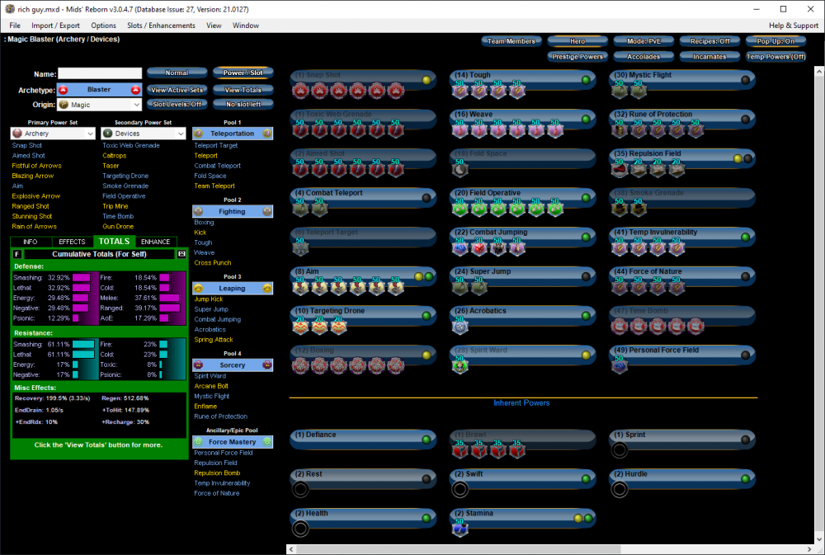Open the Import / Export menu
825x555 pixels.
(x=54, y=26)
